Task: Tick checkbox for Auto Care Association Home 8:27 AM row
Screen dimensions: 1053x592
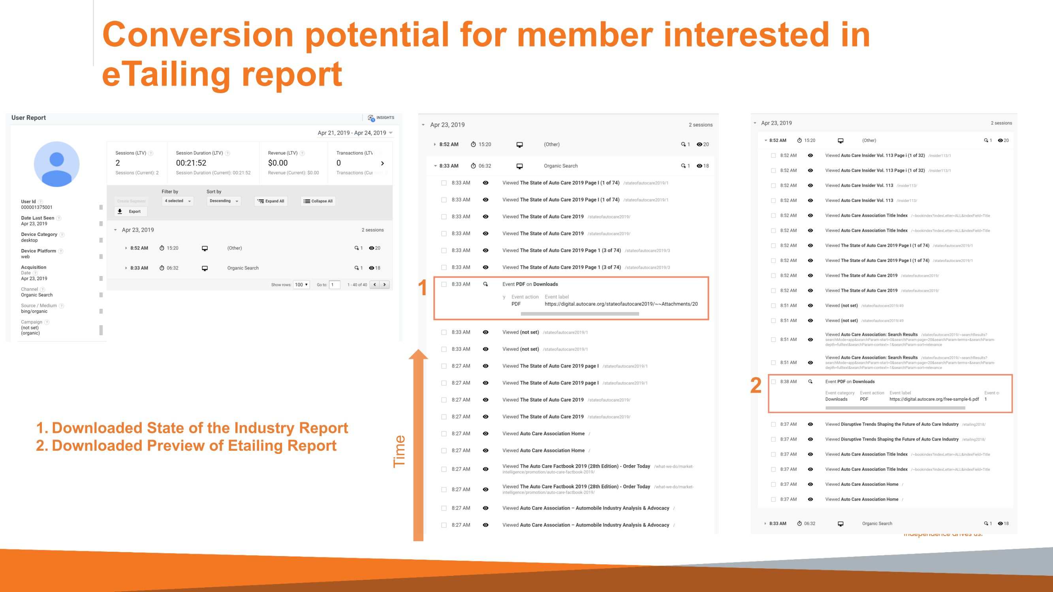Action: click(x=444, y=433)
